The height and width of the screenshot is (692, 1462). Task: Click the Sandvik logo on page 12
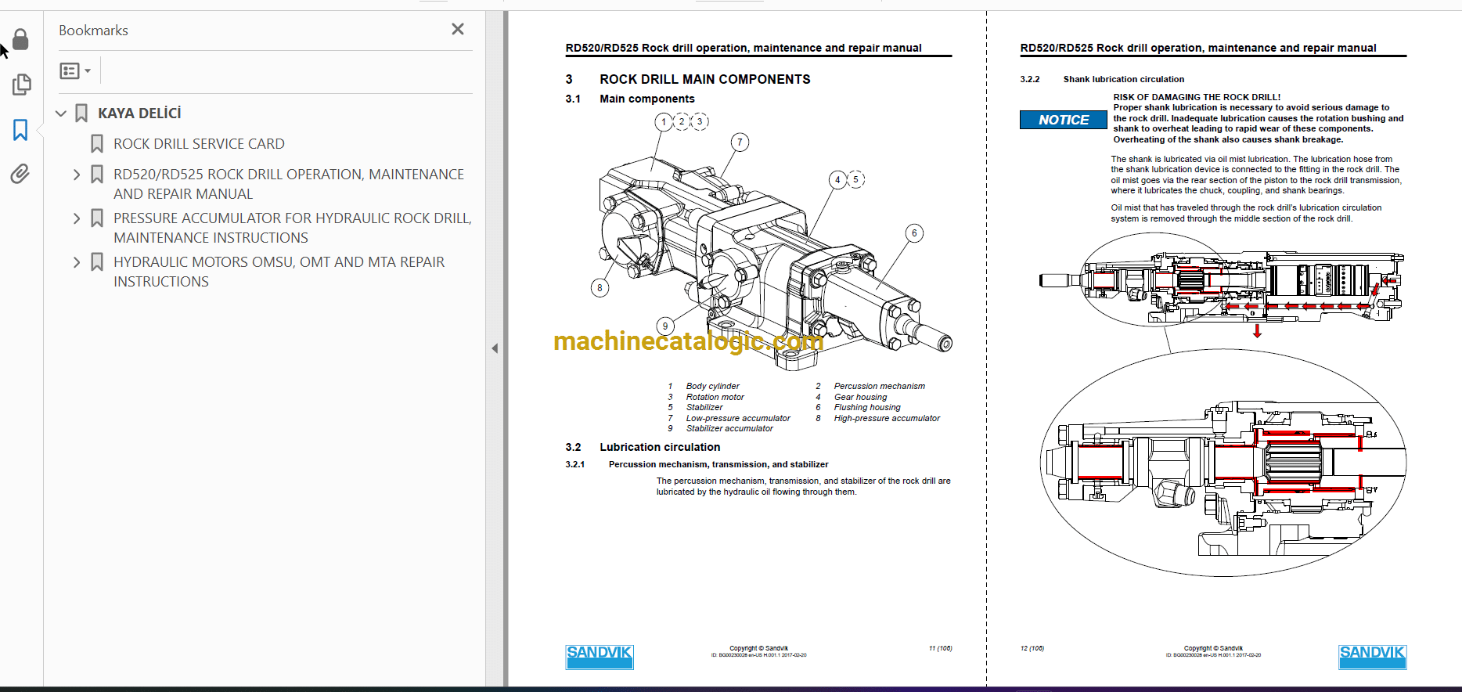[x=1372, y=657]
